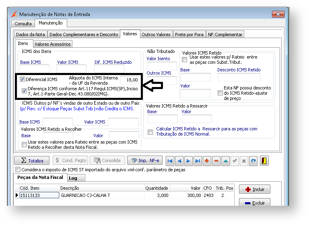Click the Alíquota do ICMS Interna field

coord(129,80)
